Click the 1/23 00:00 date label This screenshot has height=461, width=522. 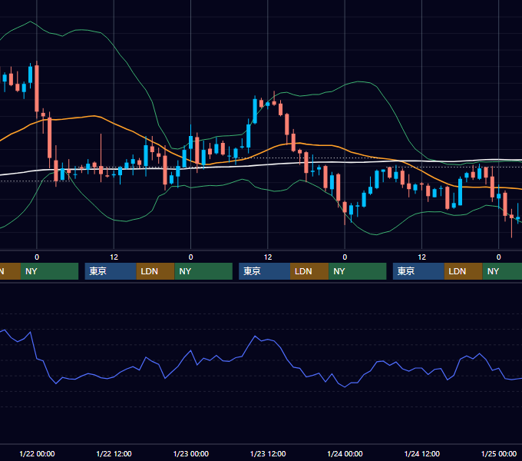191,453
